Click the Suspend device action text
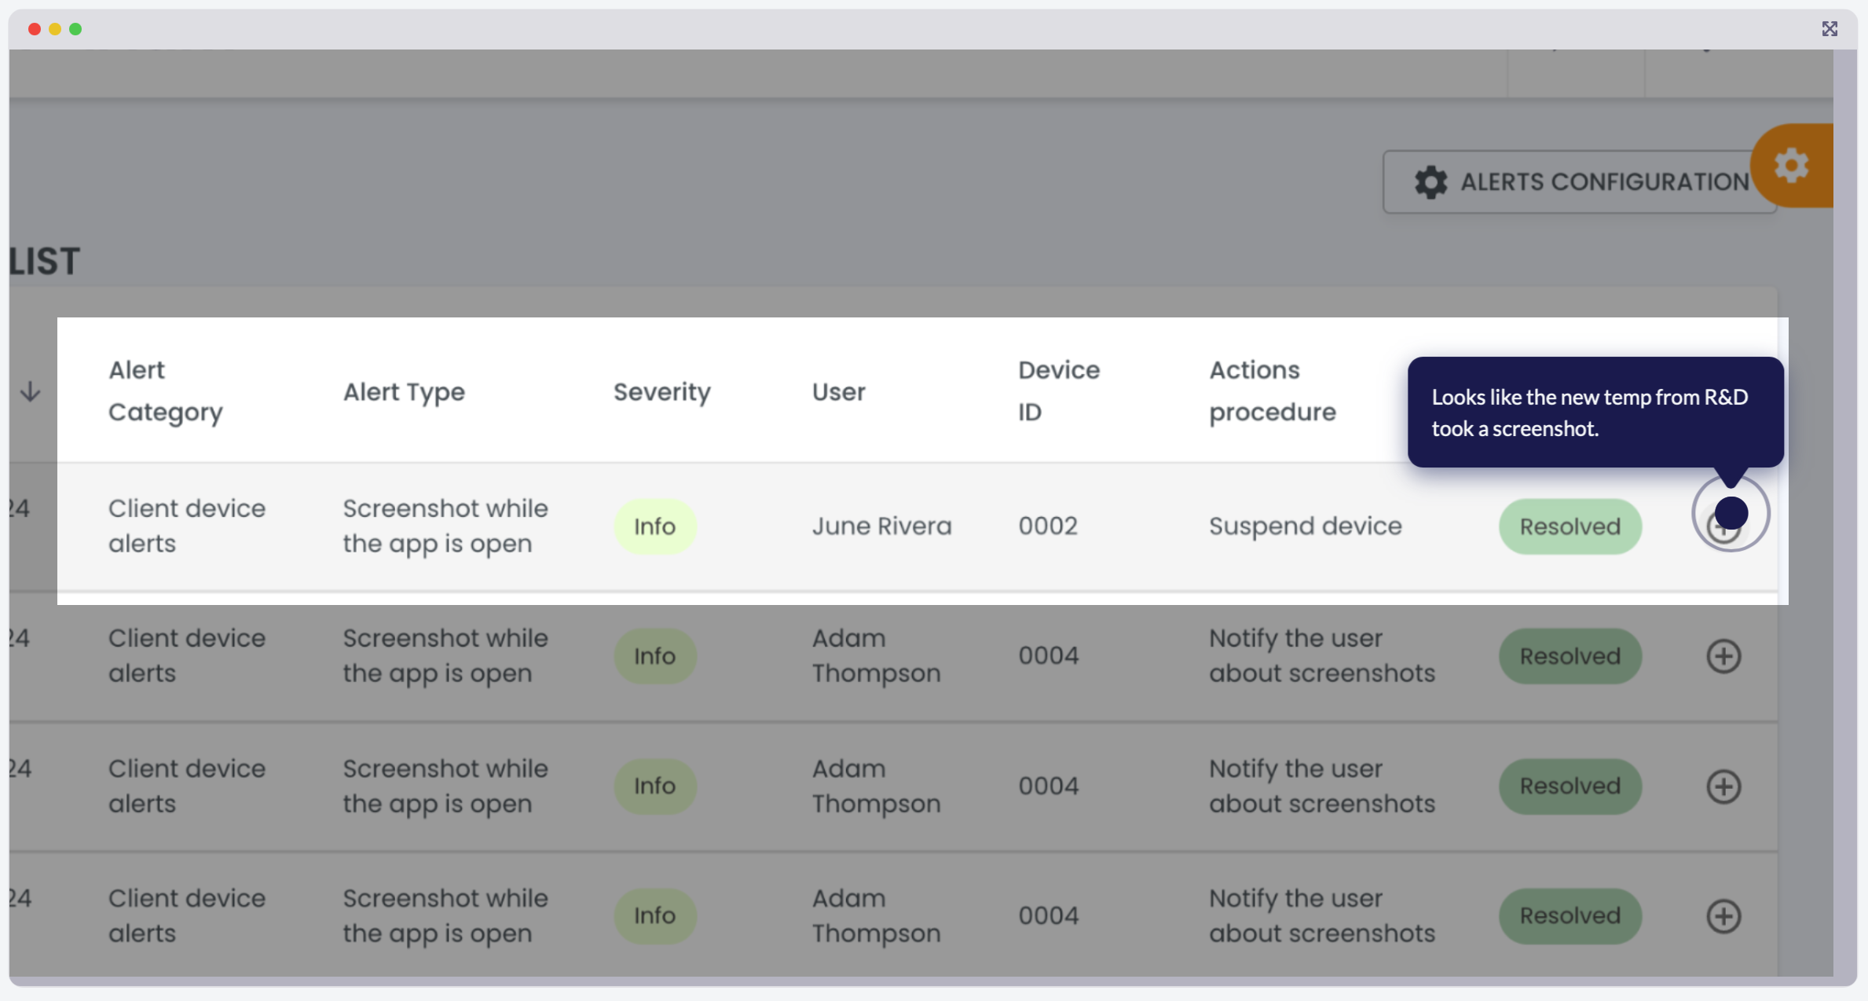The image size is (1868, 1001). pyautogui.click(x=1306, y=526)
